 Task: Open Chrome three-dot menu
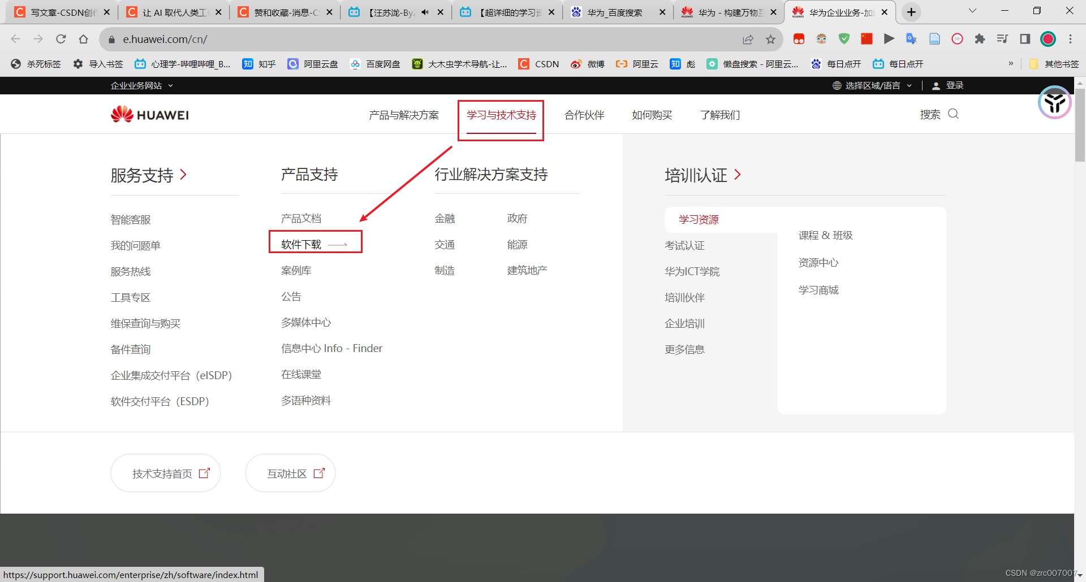[1070, 39]
